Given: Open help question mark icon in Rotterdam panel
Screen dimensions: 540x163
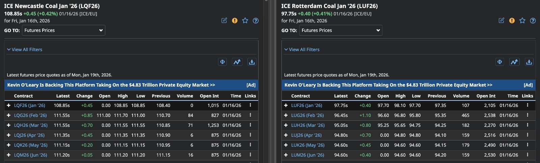Looking at the screenshot, I should 533,21.
